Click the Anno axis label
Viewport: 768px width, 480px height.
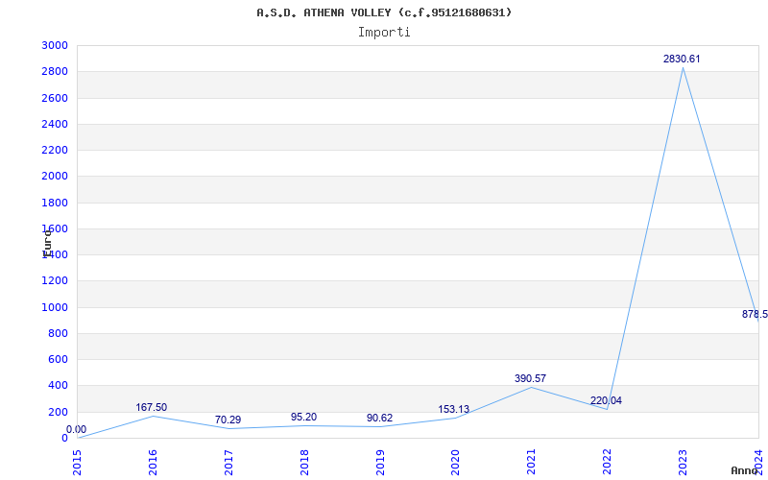(x=744, y=470)
